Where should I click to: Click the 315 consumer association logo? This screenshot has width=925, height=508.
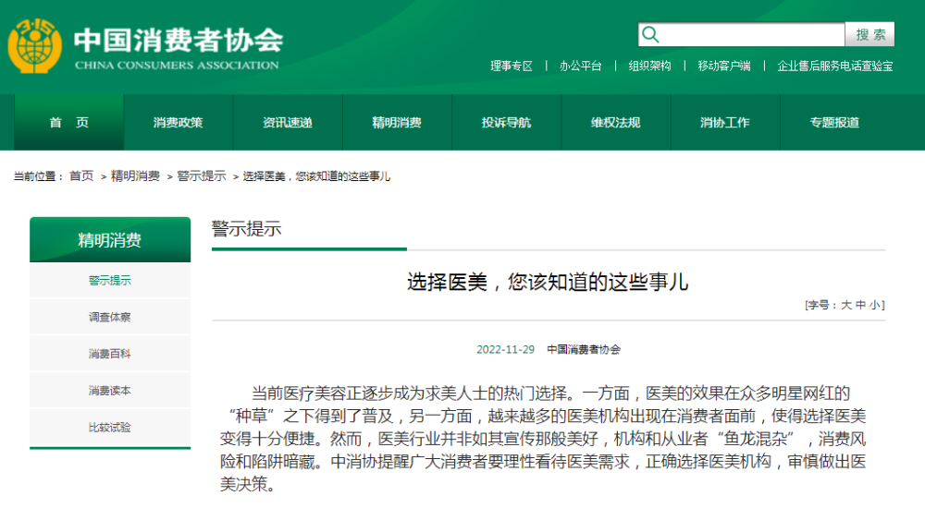pos(35,46)
